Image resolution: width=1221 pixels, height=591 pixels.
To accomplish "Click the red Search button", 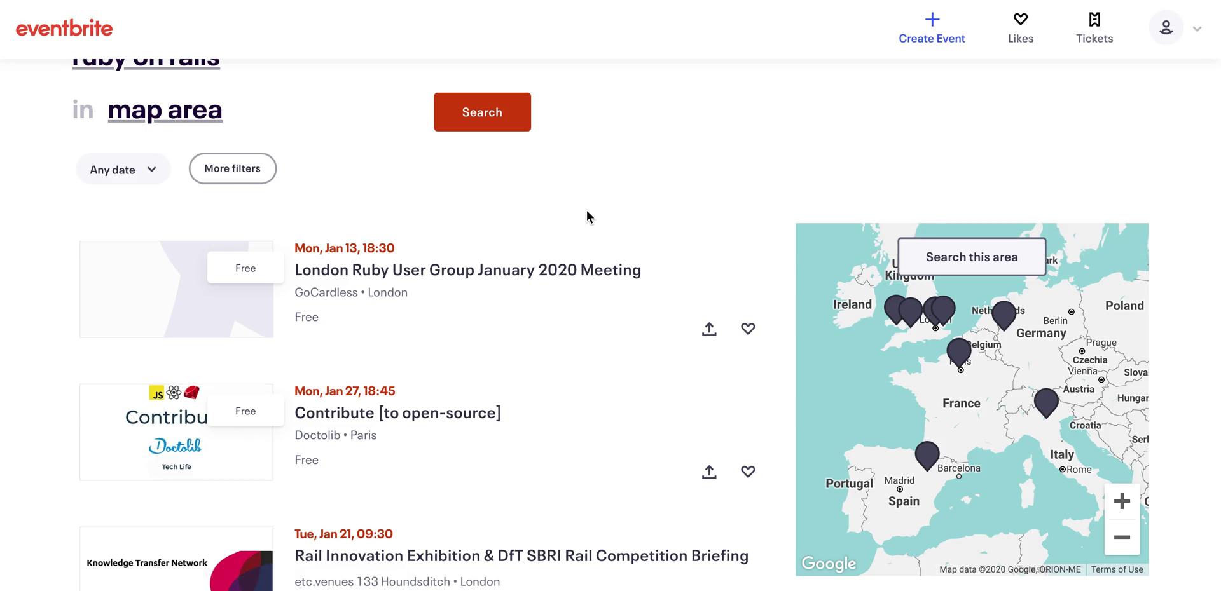I will point(482,112).
